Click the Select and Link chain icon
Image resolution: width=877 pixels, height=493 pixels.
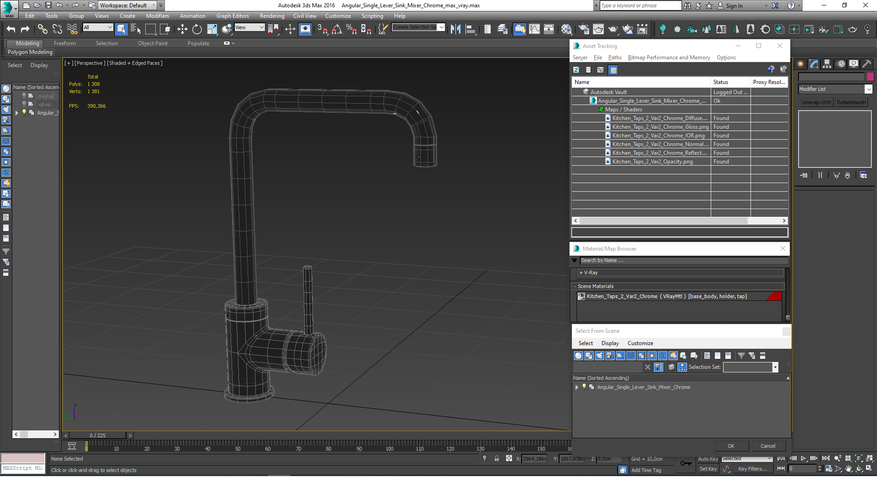(x=42, y=29)
